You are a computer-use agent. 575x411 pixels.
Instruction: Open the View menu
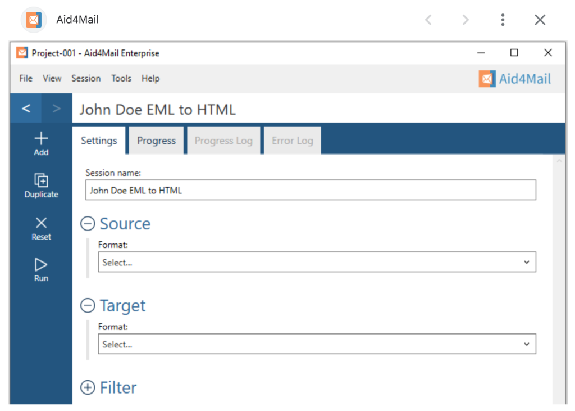click(x=52, y=78)
